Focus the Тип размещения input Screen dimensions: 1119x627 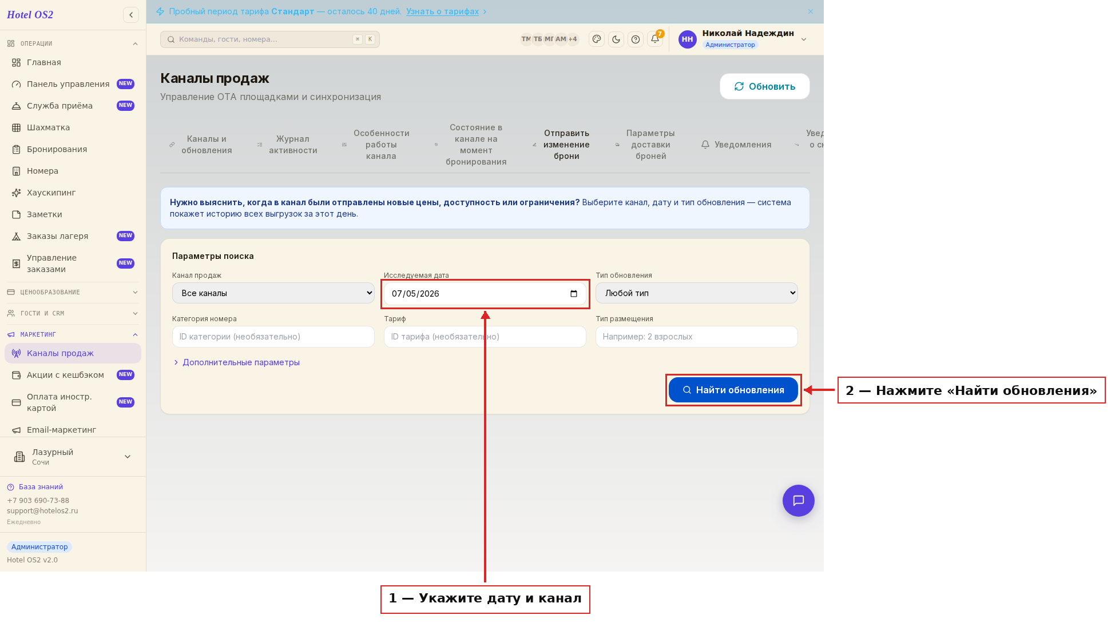tap(697, 337)
